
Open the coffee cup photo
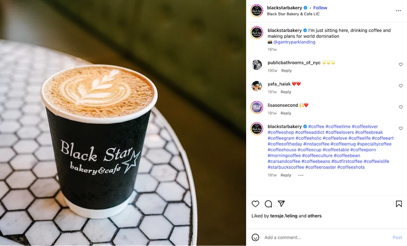coord(123,123)
